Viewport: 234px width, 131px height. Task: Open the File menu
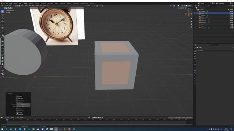coord(4,3)
